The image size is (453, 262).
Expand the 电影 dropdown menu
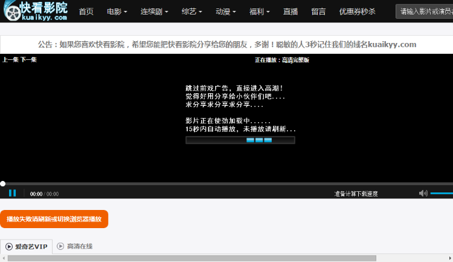click(x=117, y=11)
